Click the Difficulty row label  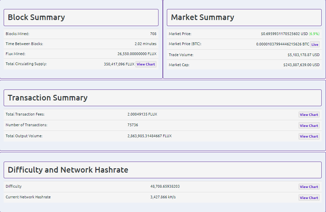13,186
